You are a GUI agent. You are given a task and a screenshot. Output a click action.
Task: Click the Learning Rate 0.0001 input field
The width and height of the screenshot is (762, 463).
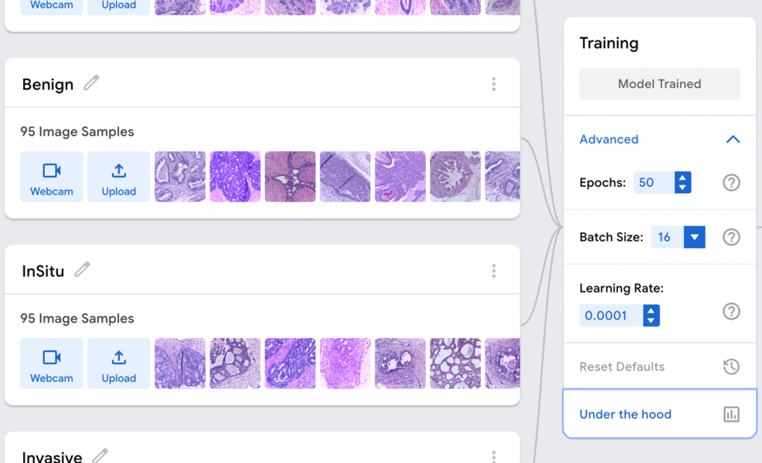coord(611,316)
